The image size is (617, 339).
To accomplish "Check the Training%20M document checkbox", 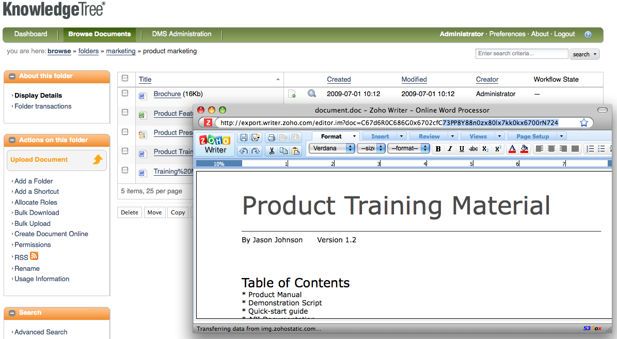I will (125, 170).
